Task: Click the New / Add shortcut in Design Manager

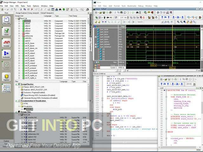Action: click(x=6, y=20)
